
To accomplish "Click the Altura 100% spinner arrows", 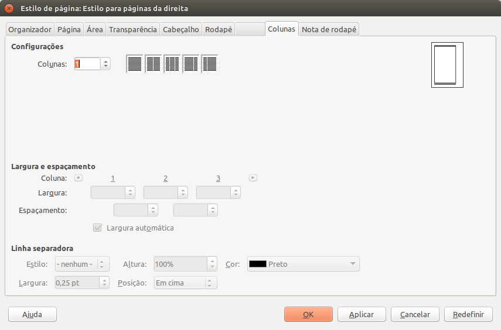I will click(212, 264).
